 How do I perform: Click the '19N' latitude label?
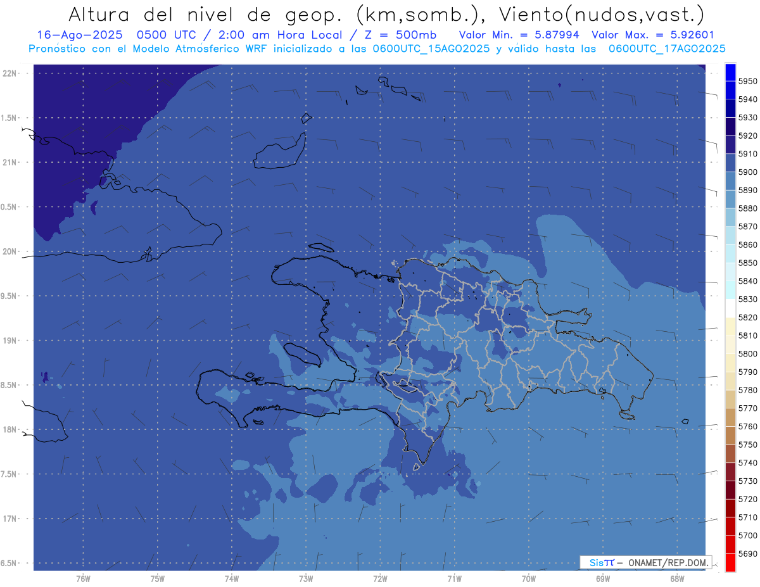(x=9, y=340)
